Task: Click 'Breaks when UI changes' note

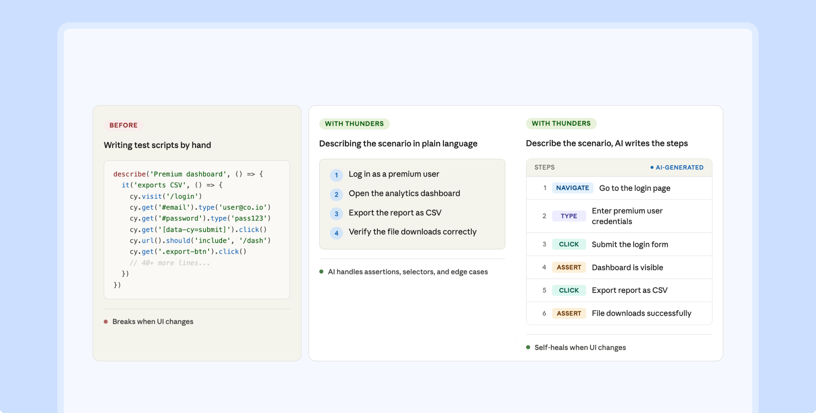Action: coord(153,322)
